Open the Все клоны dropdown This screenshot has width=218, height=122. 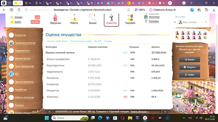click(190, 17)
